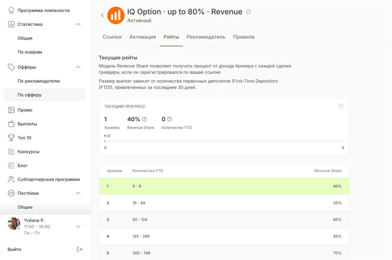Select По офферу in sidebar

(x=45, y=95)
